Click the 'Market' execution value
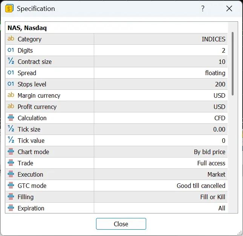This screenshot has height=236, width=243. [216, 175]
